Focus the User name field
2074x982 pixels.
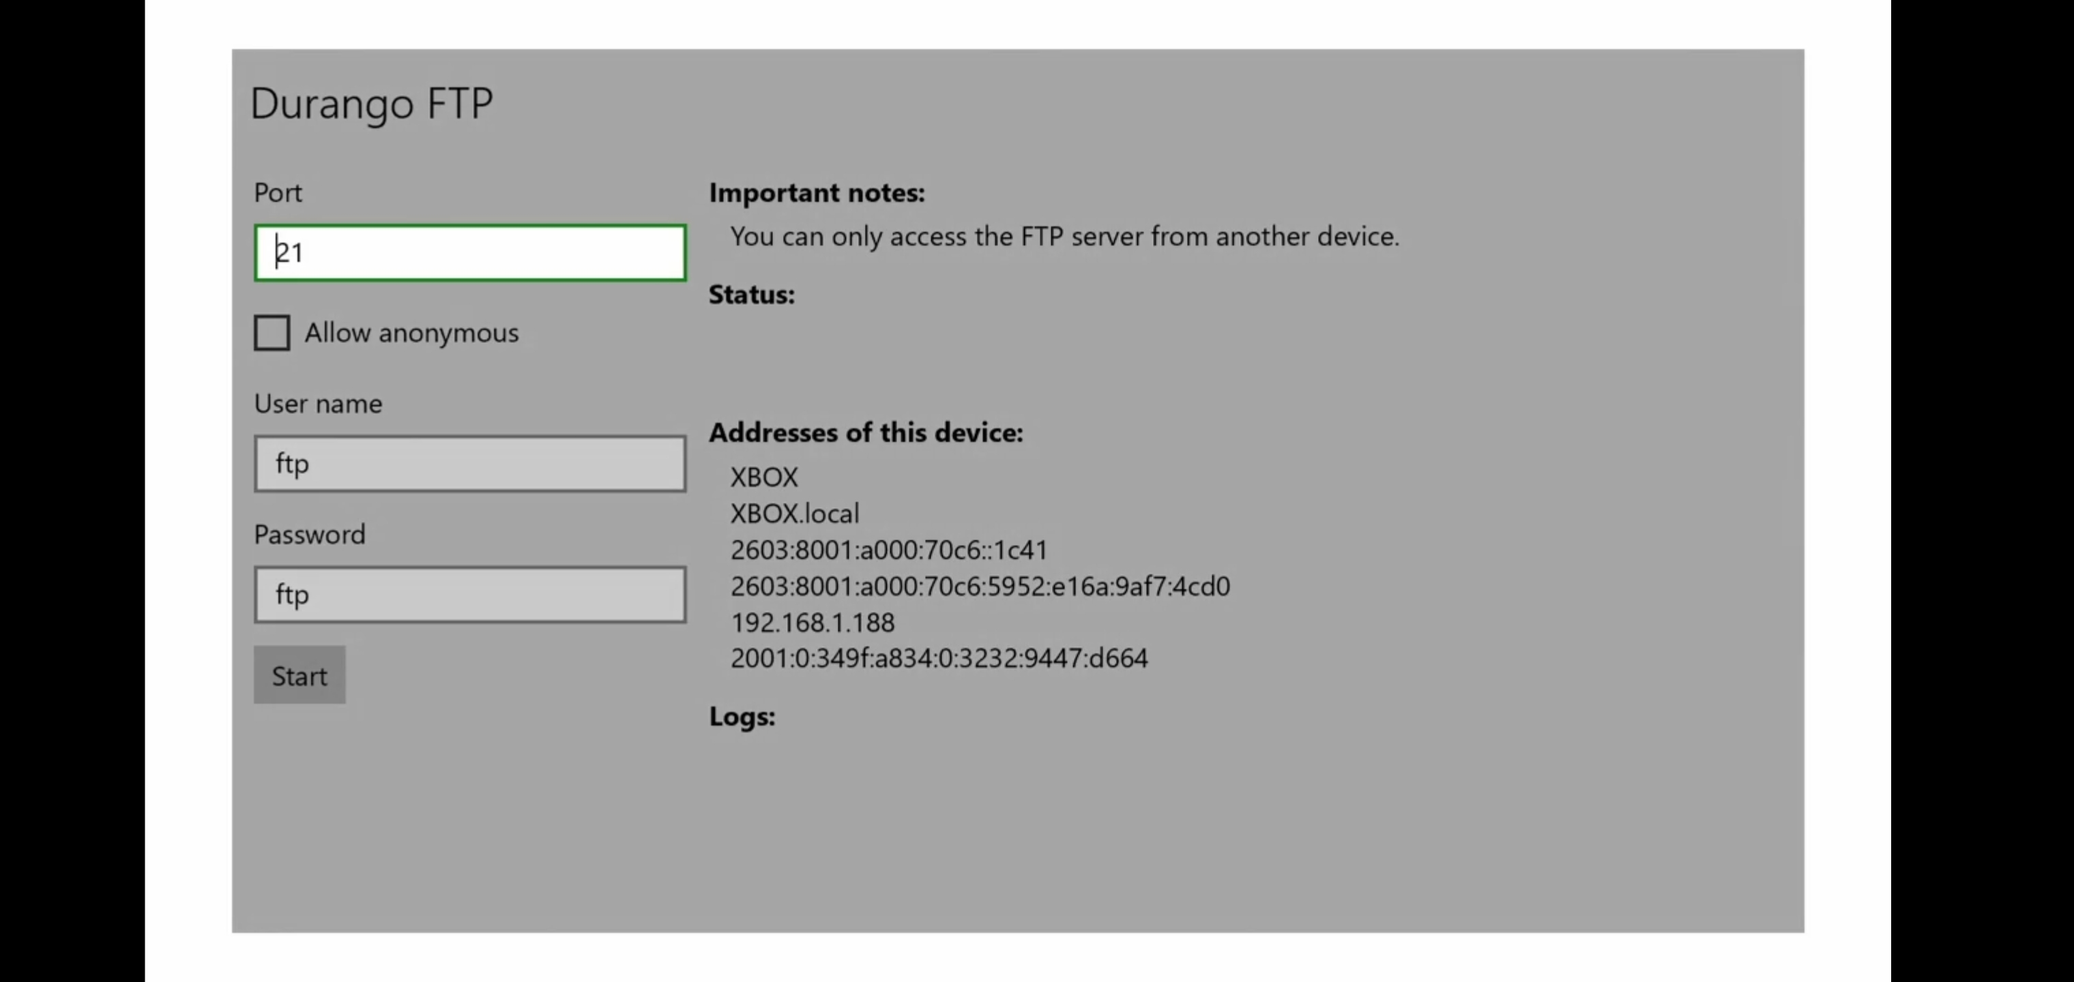(x=470, y=464)
